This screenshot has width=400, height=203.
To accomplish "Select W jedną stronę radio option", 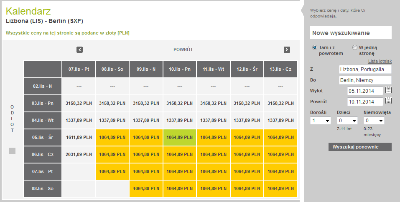I will click(354, 47).
